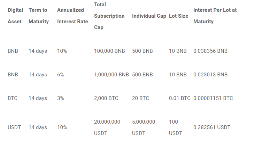254x142 pixels.
Task: Click the Term to Maturity header
Action: pos(38,16)
